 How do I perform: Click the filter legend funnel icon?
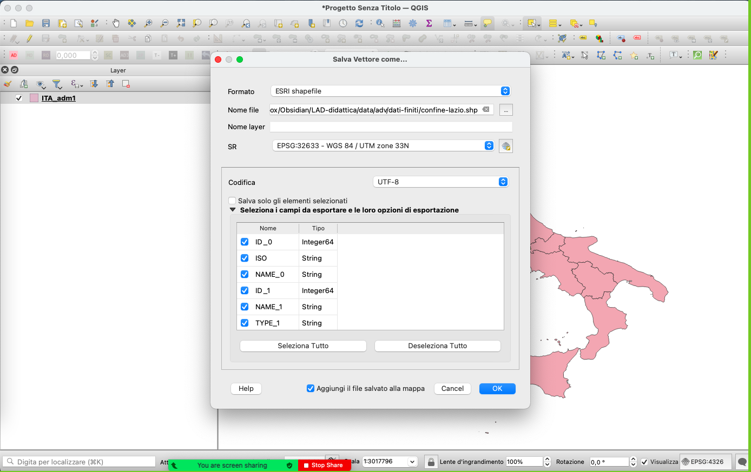tap(57, 84)
